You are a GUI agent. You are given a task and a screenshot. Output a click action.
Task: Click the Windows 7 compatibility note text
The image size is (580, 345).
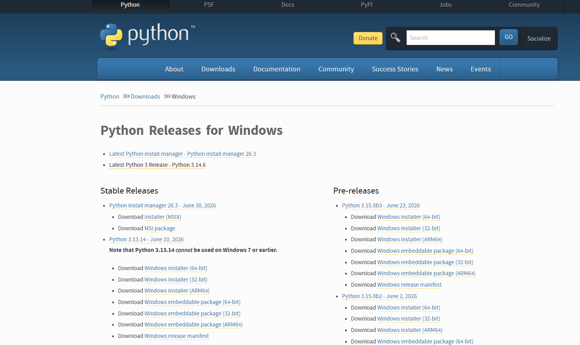coord(193,250)
